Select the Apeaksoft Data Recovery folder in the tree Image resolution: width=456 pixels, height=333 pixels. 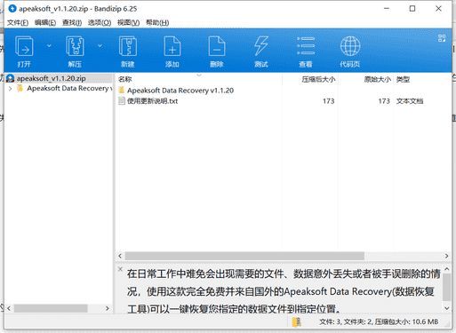tap(69, 89)
